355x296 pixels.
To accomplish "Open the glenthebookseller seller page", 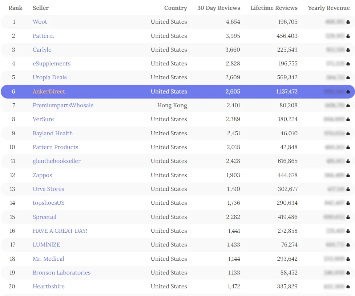I will (57, 161).
